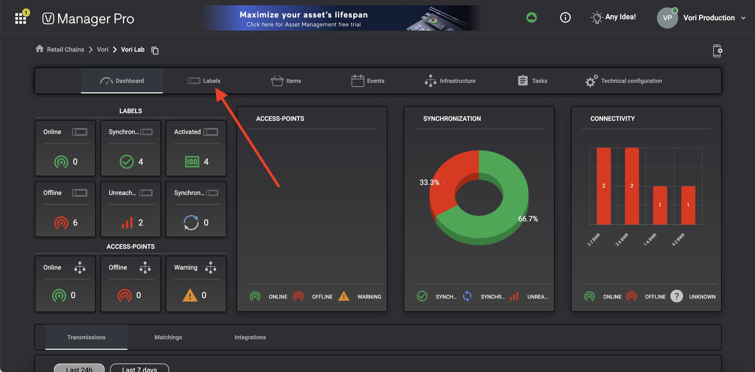Viewport: 755px width, 372px height.
Task: Expand the Vori Production account dropdown
Action: (x=743, y=18)
